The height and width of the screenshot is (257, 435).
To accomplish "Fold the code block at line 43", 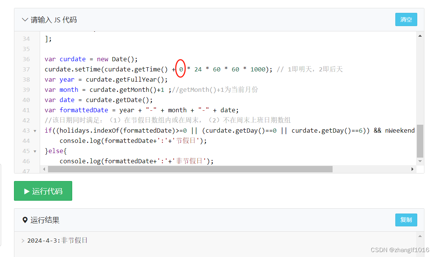I will (35, 131).
